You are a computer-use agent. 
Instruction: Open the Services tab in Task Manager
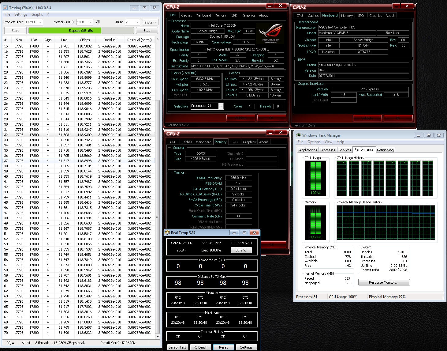click(345, 150)
